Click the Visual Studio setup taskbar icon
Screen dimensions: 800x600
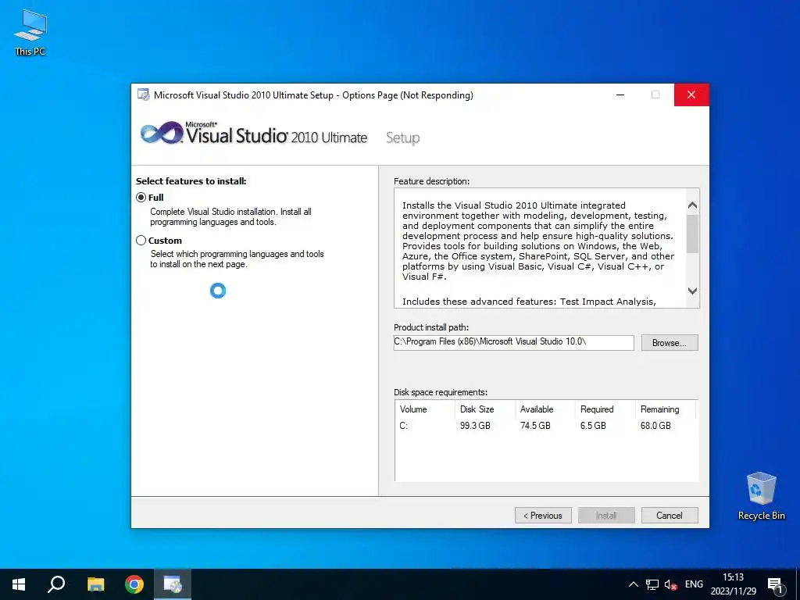click(x=173, y=584)
